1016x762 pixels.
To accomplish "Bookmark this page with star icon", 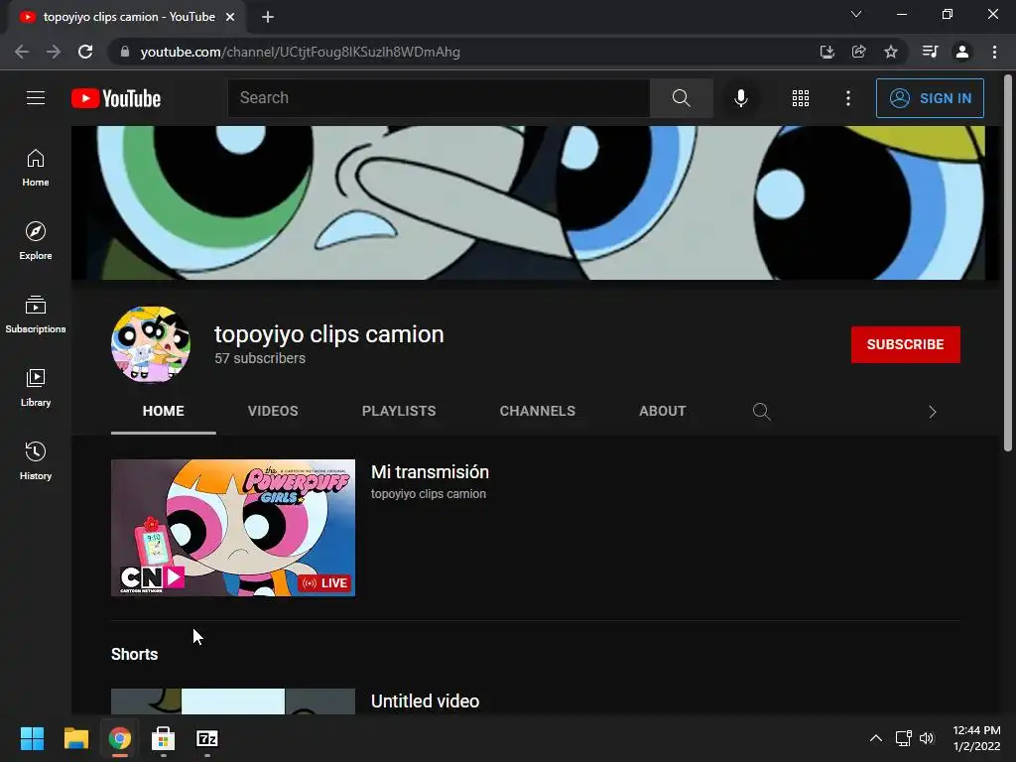I will point(890,52).
